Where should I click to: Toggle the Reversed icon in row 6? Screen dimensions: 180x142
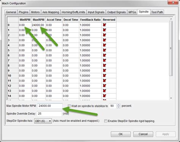tap(104, 55)
